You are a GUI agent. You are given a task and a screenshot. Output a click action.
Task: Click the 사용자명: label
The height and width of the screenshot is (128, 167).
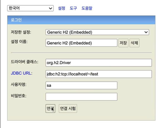pos(19,84)
